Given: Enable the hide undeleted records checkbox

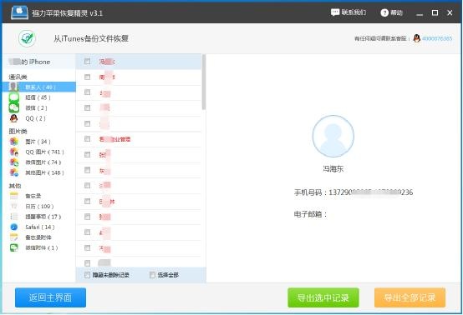Looking at the screenshot, I should point(87,275).
